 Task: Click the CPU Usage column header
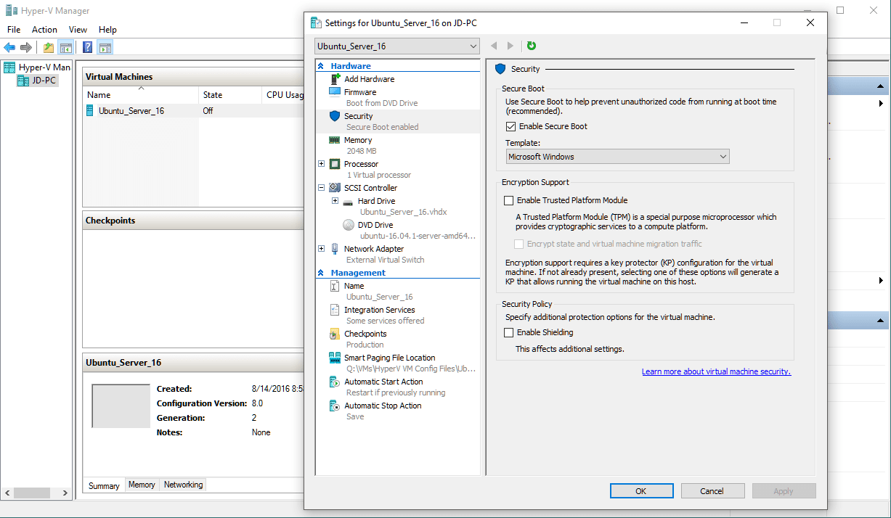tap(284, 95)
